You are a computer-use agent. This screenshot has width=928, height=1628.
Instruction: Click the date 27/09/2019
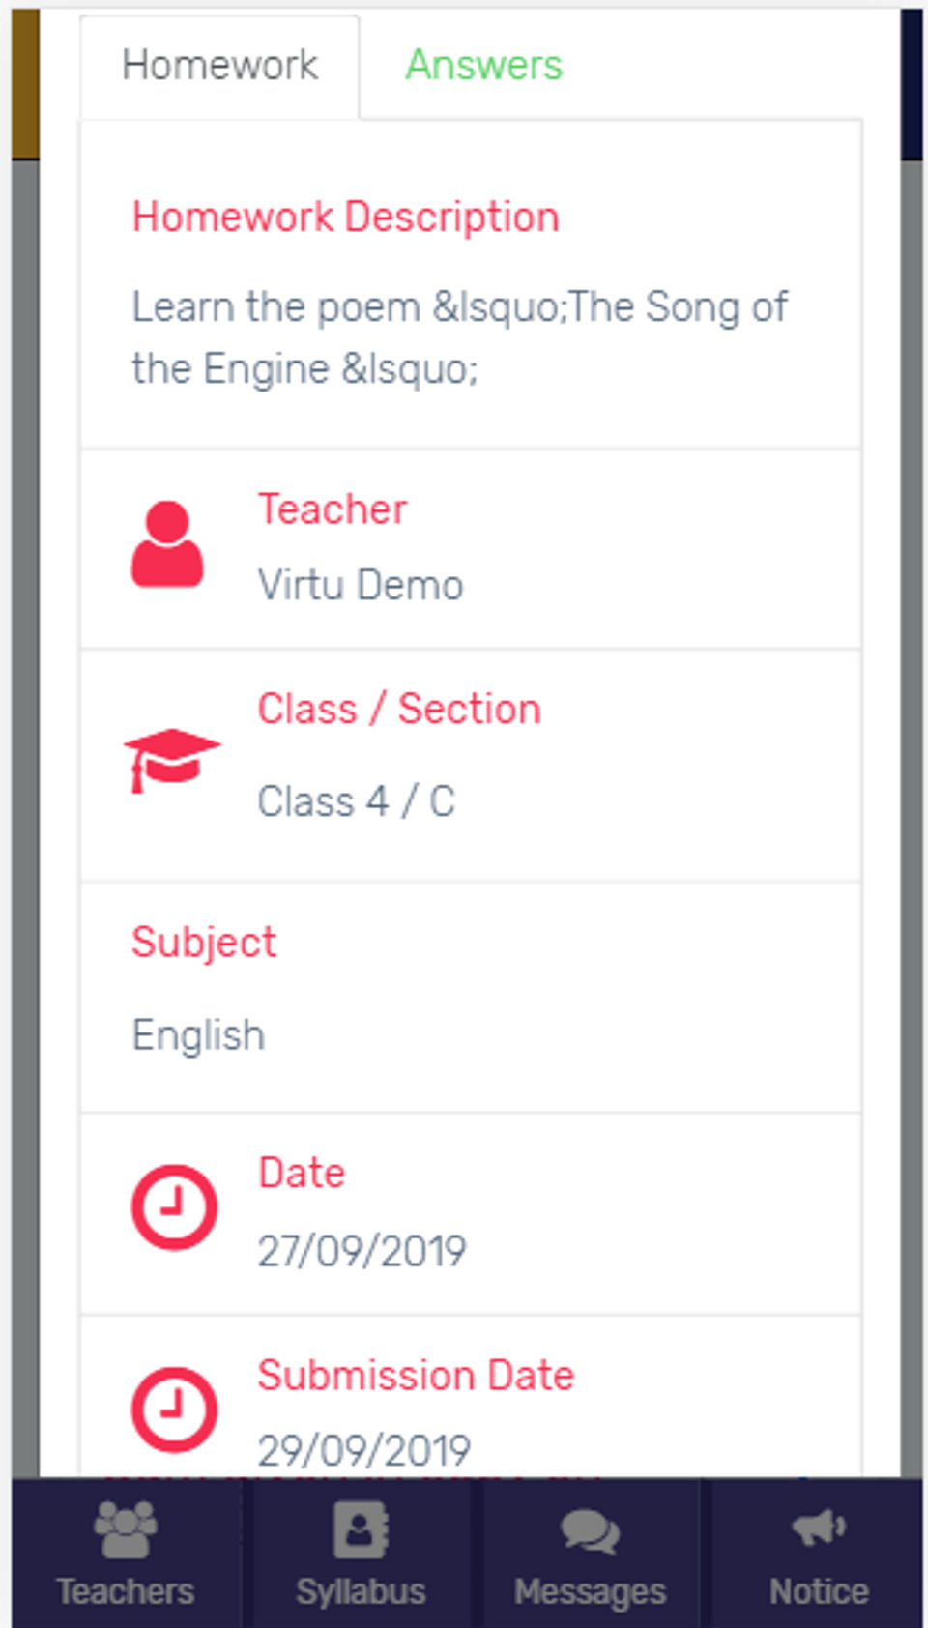pos(362,1251)
